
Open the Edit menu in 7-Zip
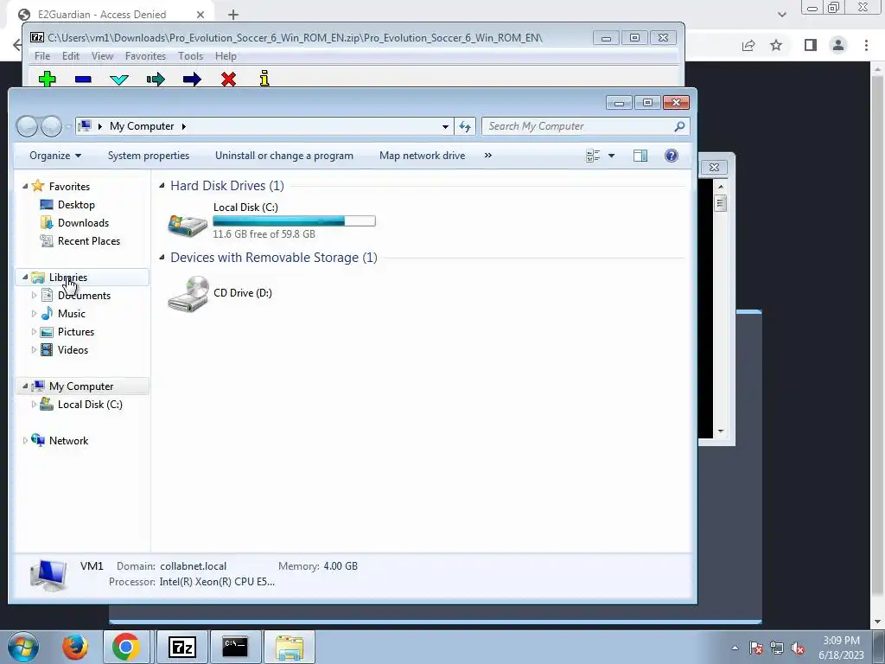(71, 56)
